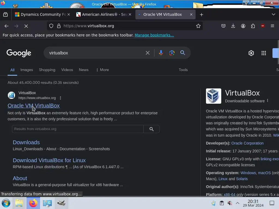This screenshot has width=279, height=209.
Task: Open the Downloads sitelink
Action: coord(26,142)
